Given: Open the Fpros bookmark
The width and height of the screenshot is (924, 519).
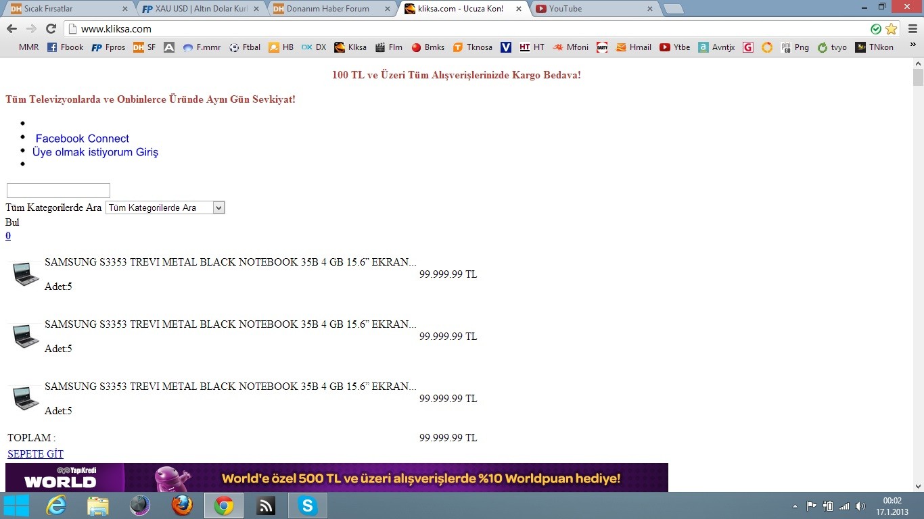Looking at the screenshot, I should (x=108, y=47).
